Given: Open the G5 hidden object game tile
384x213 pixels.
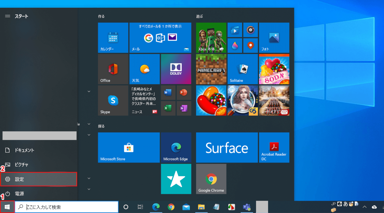Looking at the screenshot, I should [x=243, y=100].
